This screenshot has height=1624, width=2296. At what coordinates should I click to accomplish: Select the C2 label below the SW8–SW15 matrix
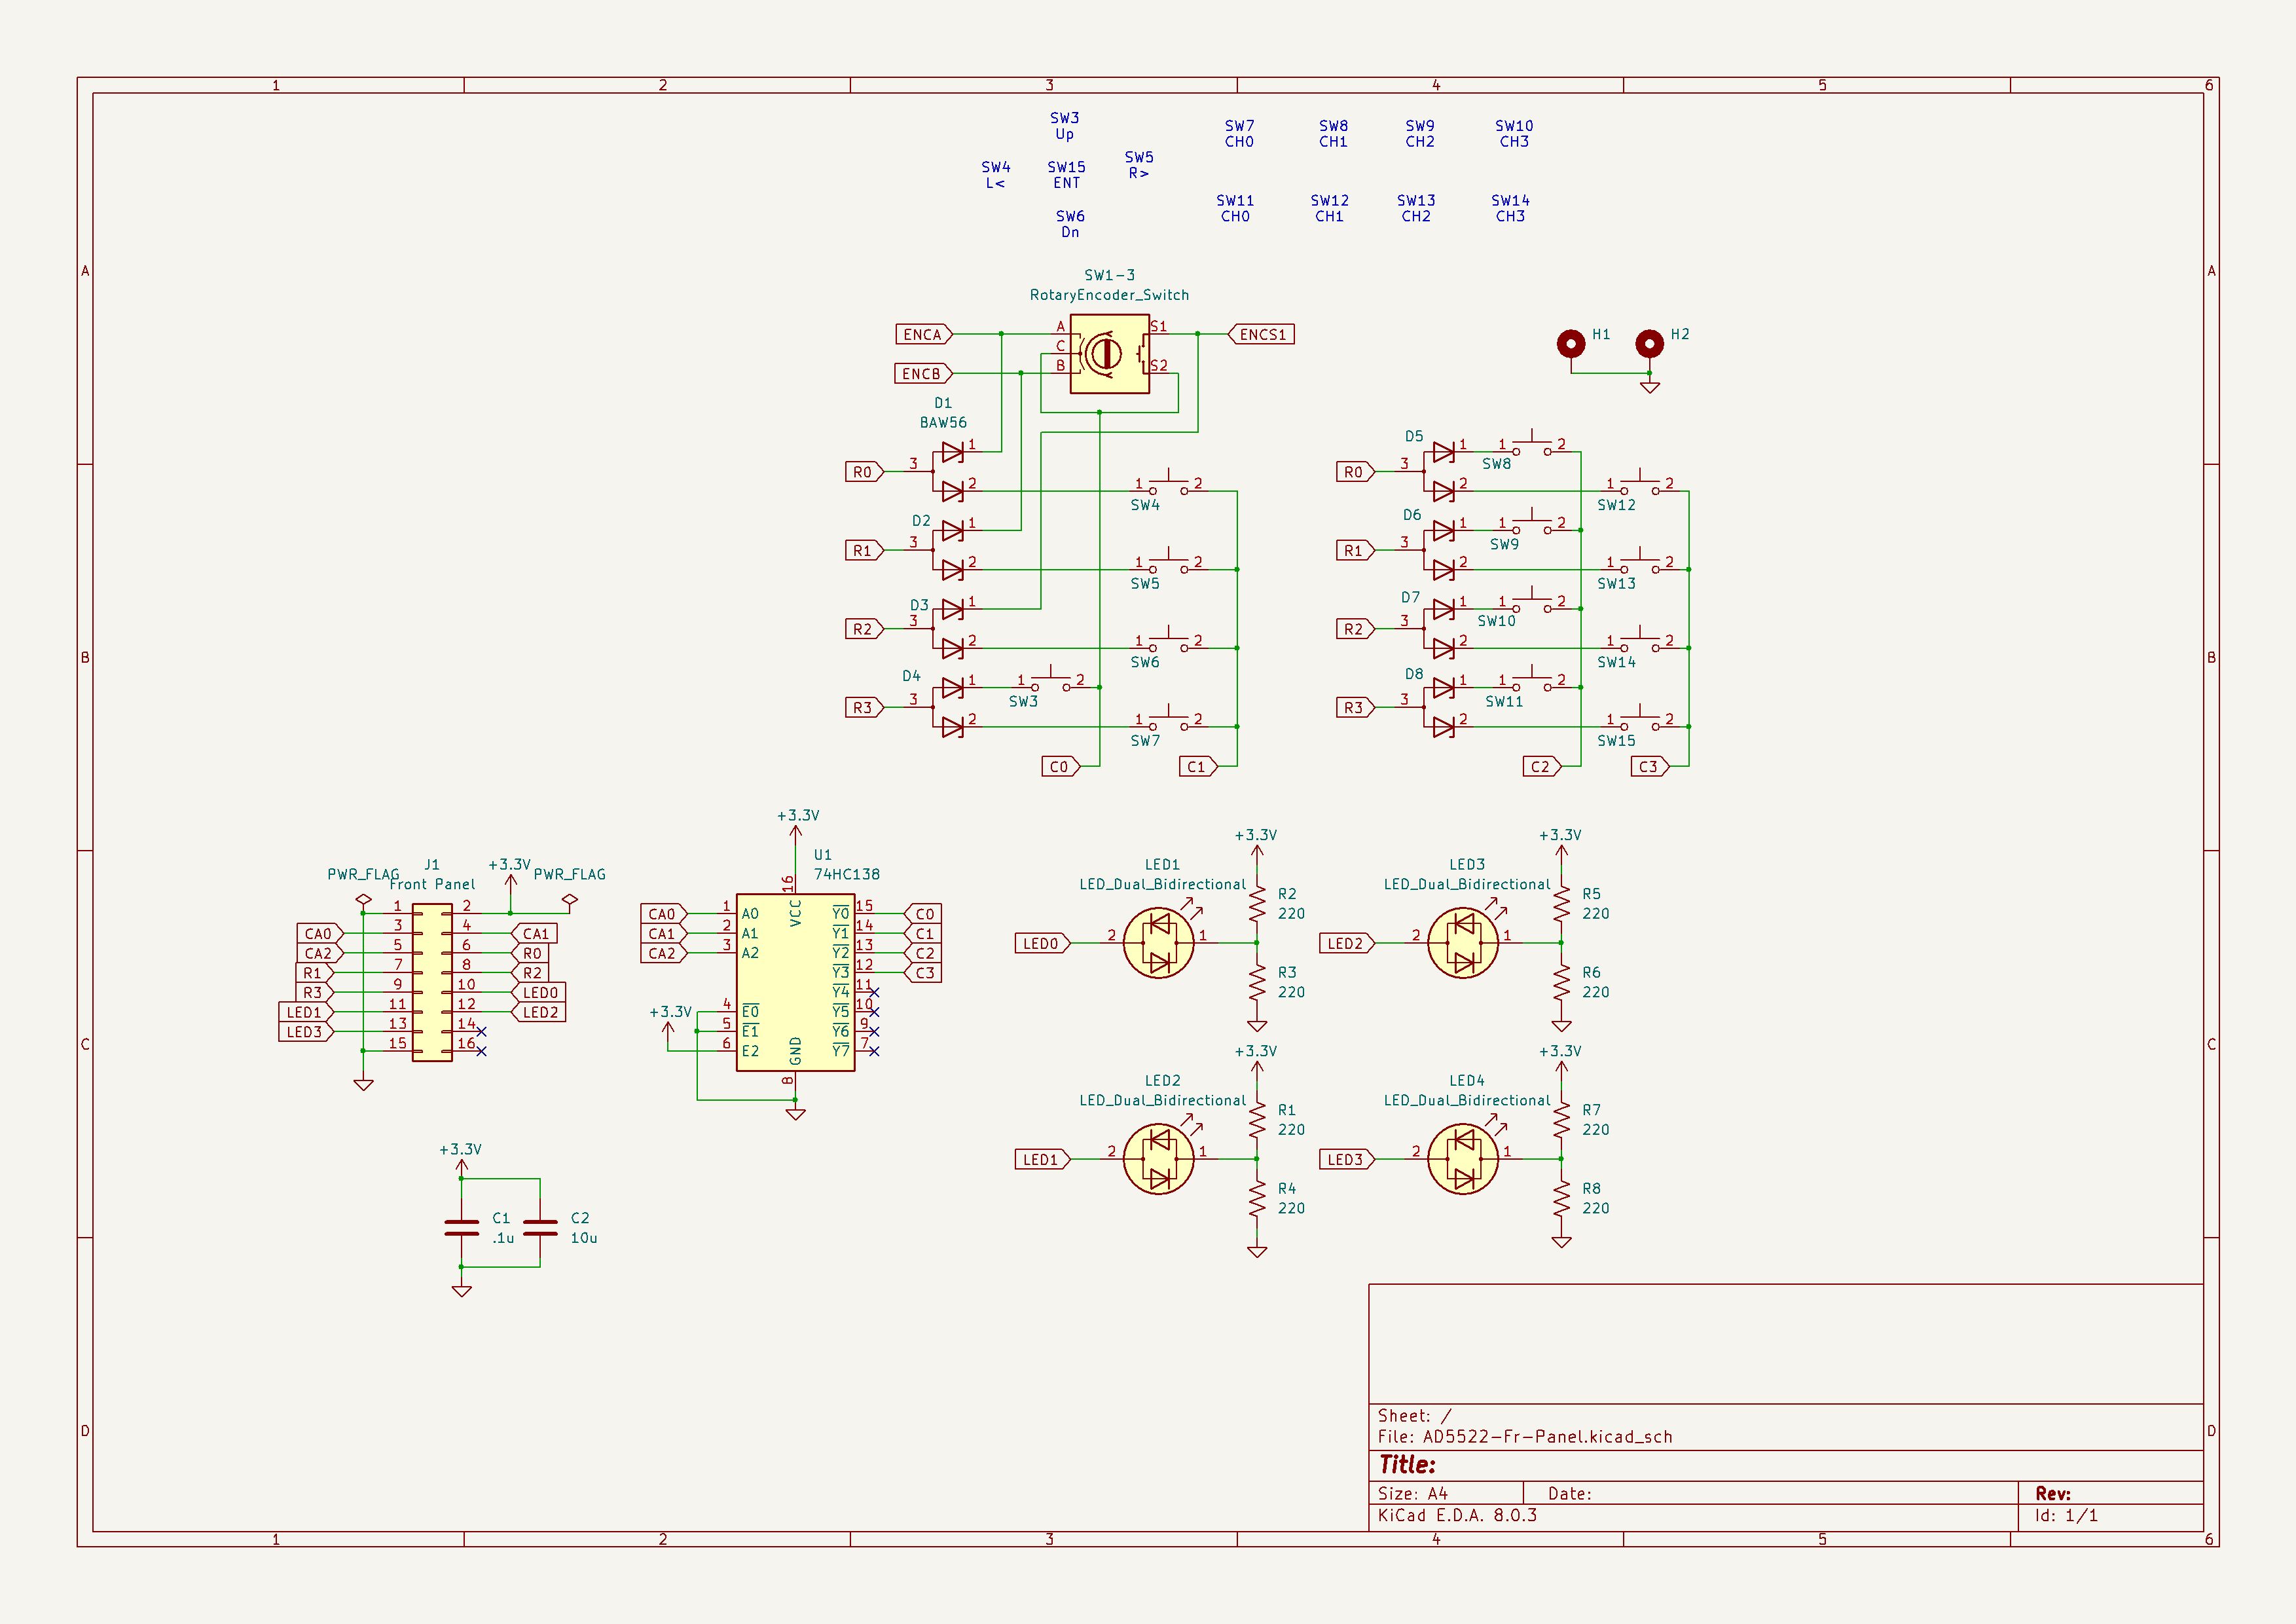[1542, 766]
